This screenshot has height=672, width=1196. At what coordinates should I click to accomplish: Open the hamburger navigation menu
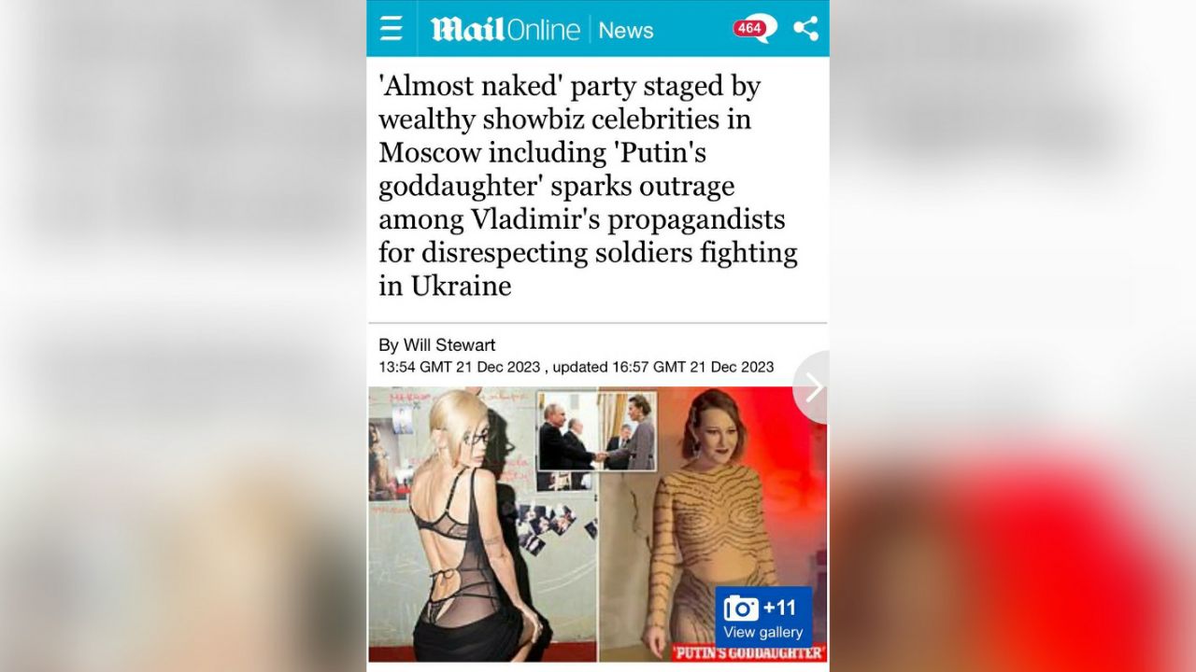[x=391, y=29]
